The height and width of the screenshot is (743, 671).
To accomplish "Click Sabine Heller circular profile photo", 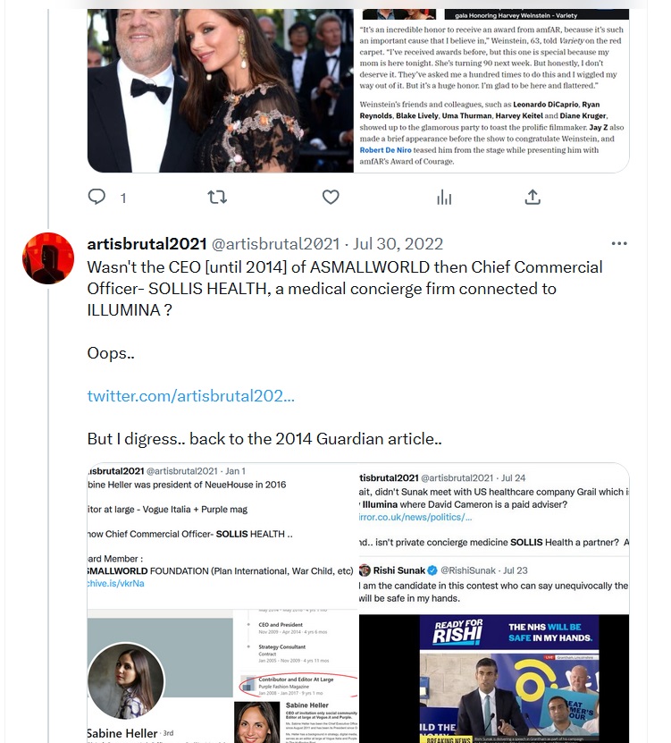I will (x=127, y=681).
